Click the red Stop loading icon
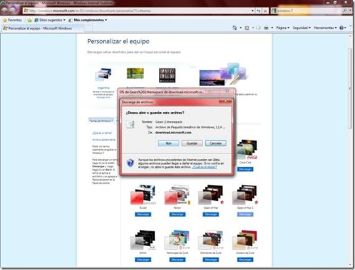The height and width of the screenshot is (270, 355). [x=265, y=11]
